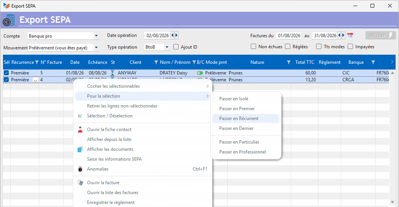
Task: Choose Passer en Dernier
Action: click(246, 128)
